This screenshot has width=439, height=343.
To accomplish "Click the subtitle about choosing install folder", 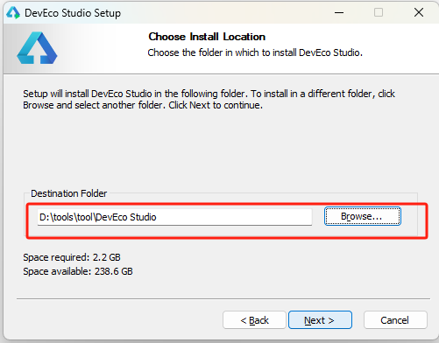I will (x=255, y=52).
